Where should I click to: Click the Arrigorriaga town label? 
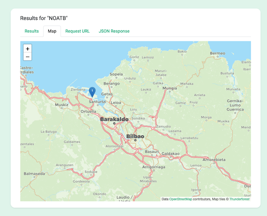click(154, 167)
